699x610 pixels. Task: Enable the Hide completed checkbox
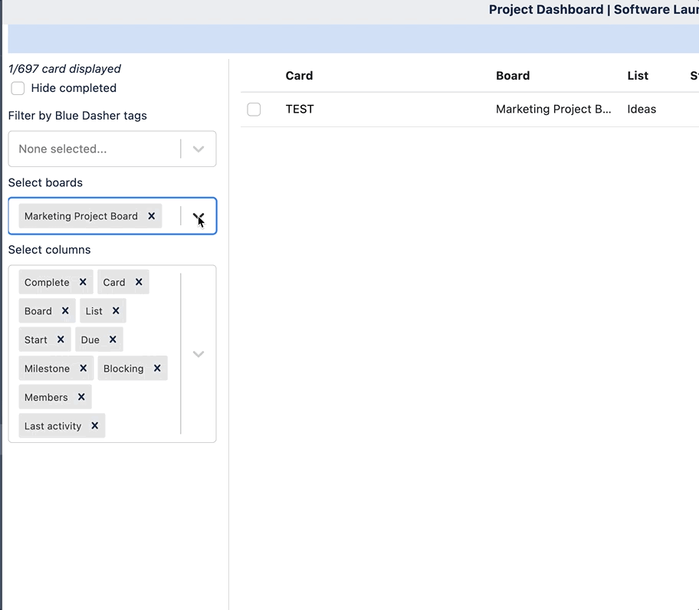tap(18, 88)
